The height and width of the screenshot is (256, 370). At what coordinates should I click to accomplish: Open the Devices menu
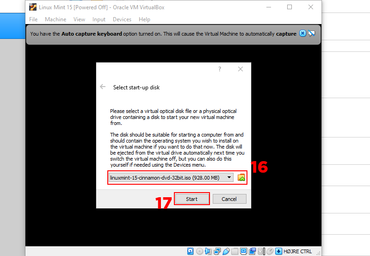point(122,19)
